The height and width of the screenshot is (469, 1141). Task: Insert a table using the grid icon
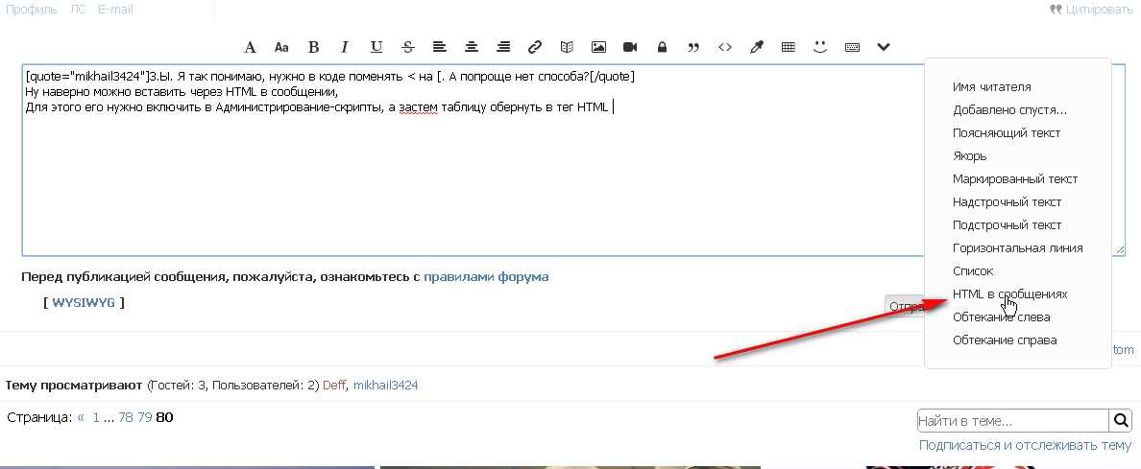789,47
